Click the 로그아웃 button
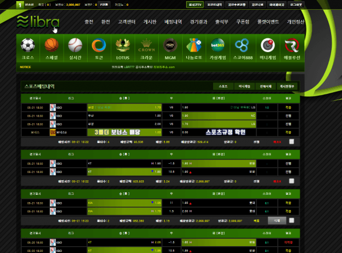This screenshot has width=342, height=253. pyautogui.click(x=296, y=5)
